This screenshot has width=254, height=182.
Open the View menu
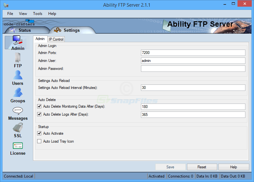23,14
